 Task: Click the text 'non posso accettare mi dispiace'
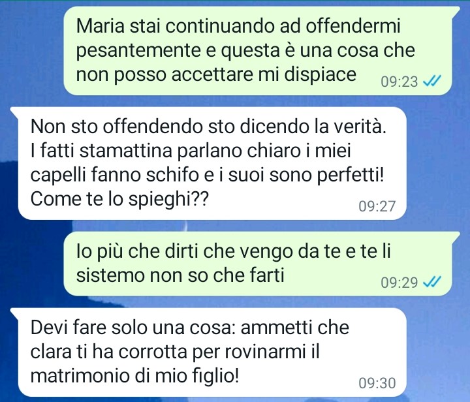click(216, 74)
